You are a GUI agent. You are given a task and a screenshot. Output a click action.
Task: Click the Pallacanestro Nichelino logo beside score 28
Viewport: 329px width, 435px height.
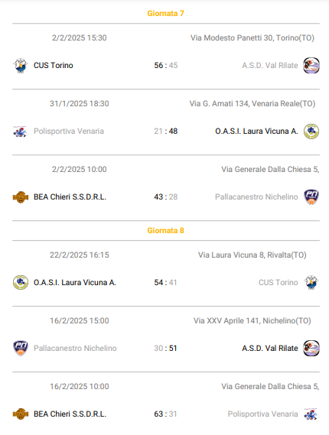click(x=311, y=197)
